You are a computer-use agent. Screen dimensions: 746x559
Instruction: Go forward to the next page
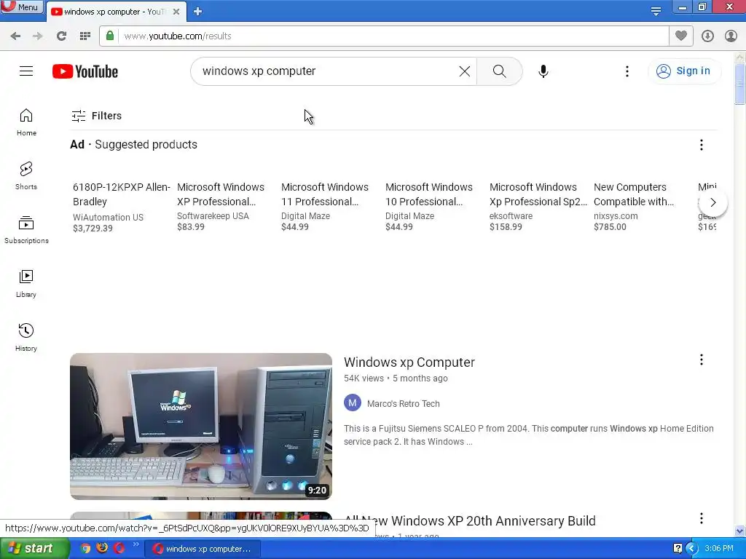click(38, 36)
